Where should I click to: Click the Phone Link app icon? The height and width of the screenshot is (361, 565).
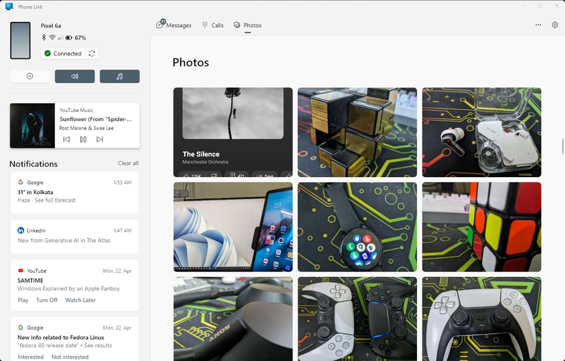point(10,6)
